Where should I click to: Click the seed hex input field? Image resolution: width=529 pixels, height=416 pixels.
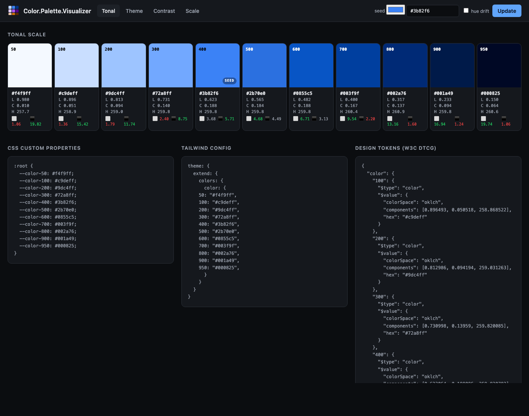point(432,11)
